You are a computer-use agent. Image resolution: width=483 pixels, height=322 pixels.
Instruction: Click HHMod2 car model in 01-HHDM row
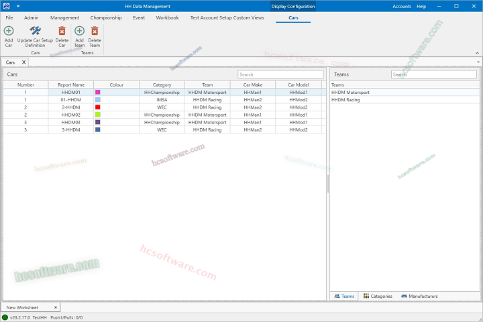pyautogui.click(x=298, y=100)
